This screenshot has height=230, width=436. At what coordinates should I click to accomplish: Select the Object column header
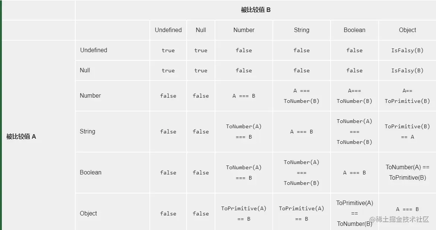pos(407,30)
